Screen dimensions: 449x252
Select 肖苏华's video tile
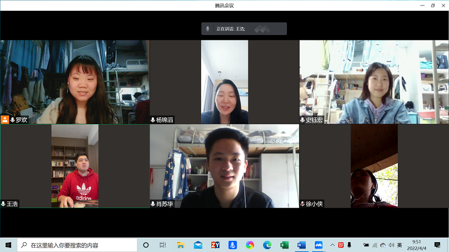[224, 166]
